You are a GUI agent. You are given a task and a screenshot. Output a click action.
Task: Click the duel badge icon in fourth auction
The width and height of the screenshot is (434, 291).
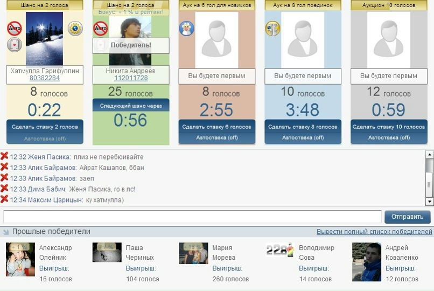point(272,29)
